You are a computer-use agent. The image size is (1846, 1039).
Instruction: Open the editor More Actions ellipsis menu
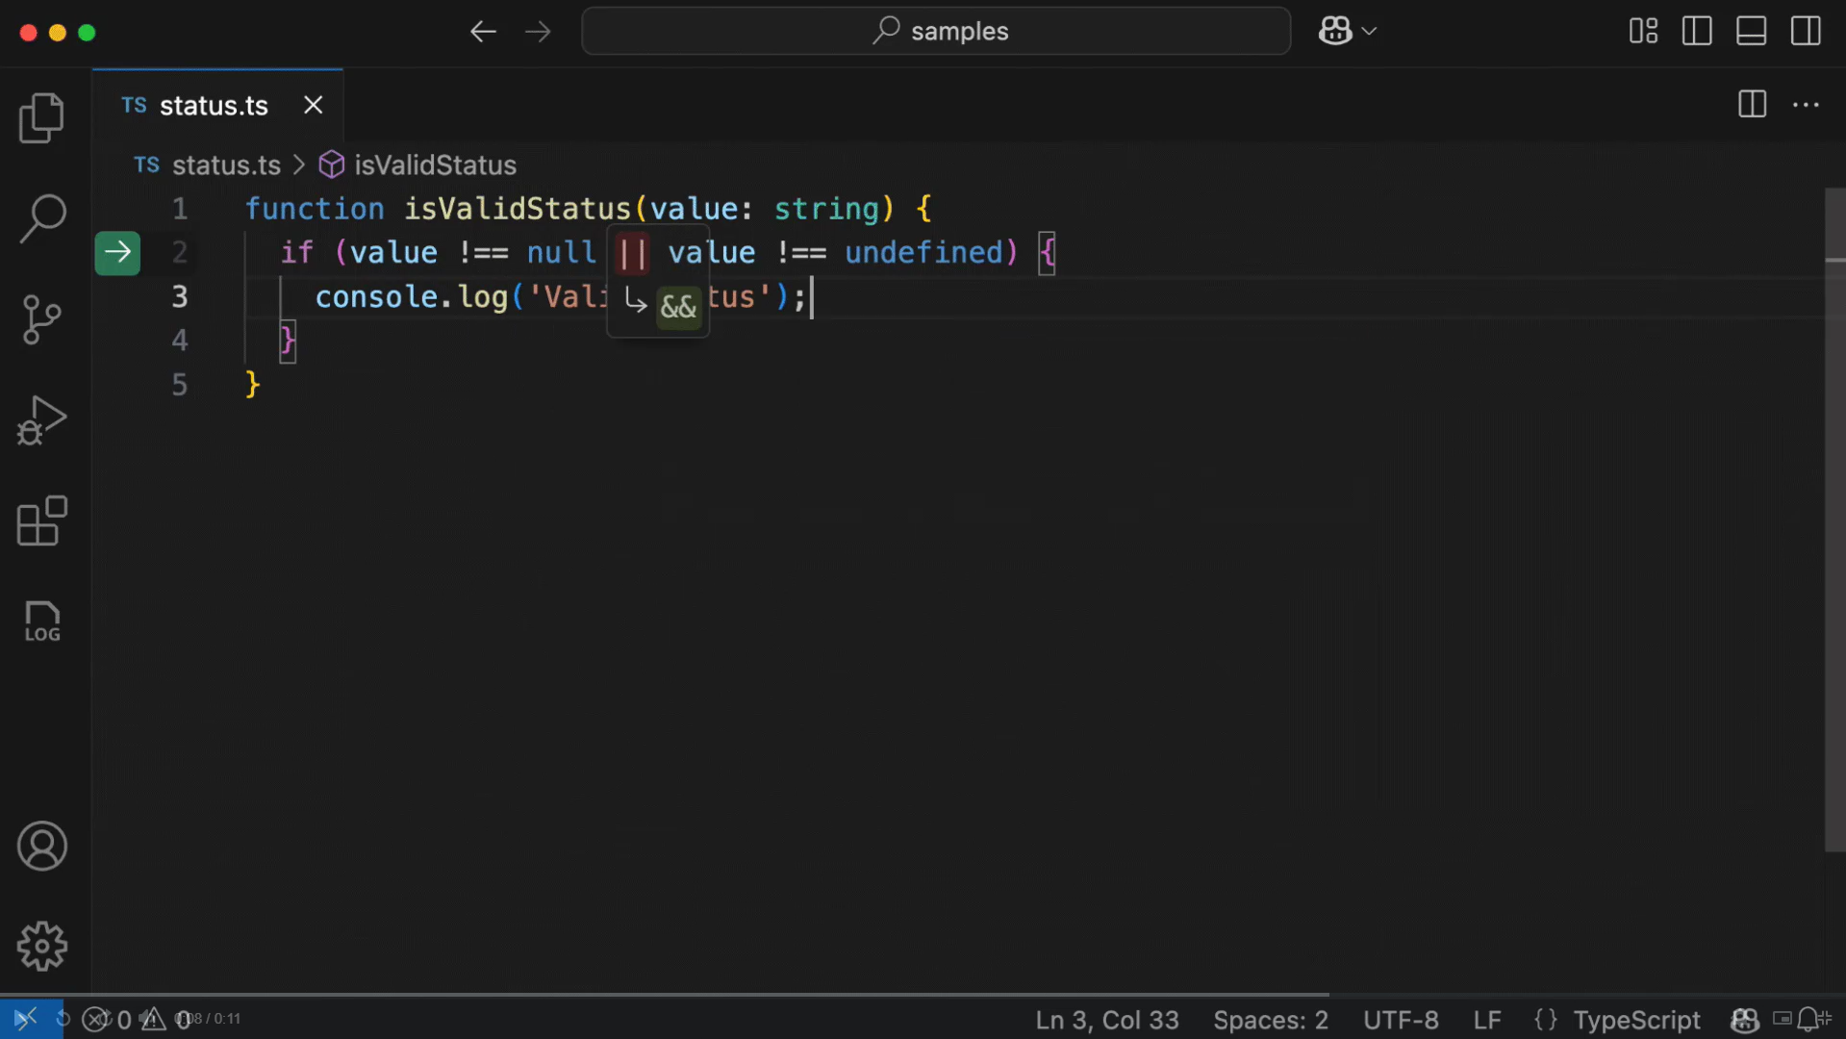(1806, 105)
